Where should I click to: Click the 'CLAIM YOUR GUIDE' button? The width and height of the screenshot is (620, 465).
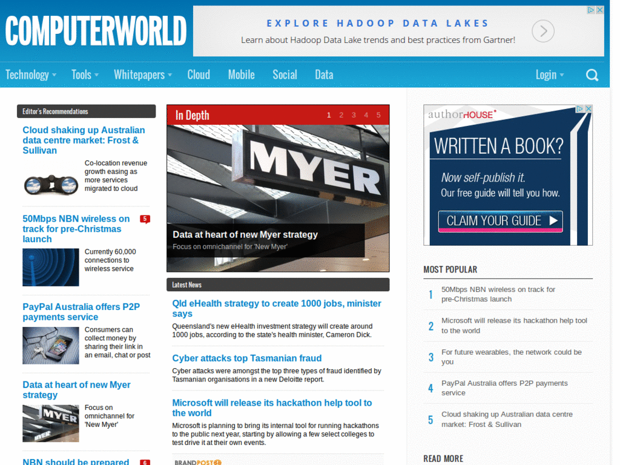[x=500, y=222]
